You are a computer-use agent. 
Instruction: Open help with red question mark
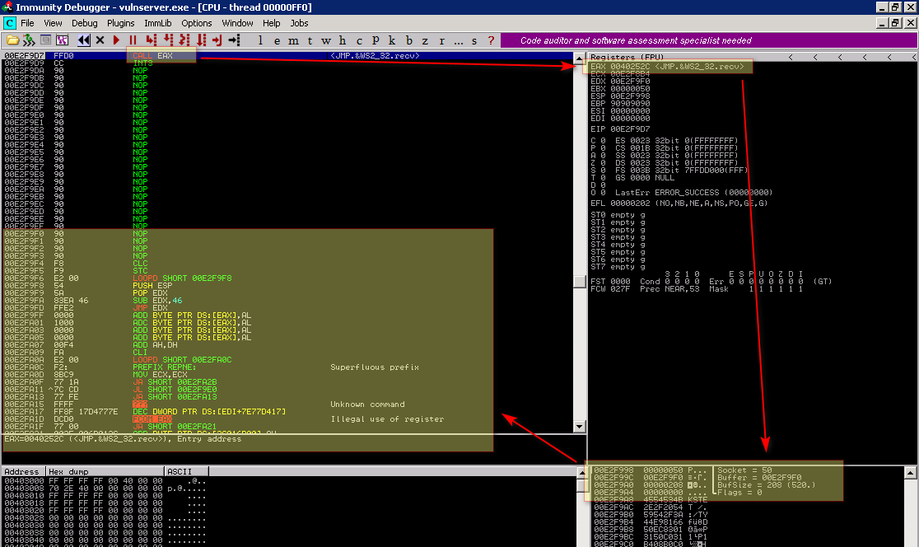point(491,40)
